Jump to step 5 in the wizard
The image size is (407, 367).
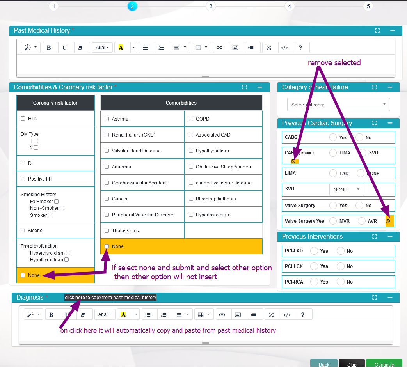368,6
